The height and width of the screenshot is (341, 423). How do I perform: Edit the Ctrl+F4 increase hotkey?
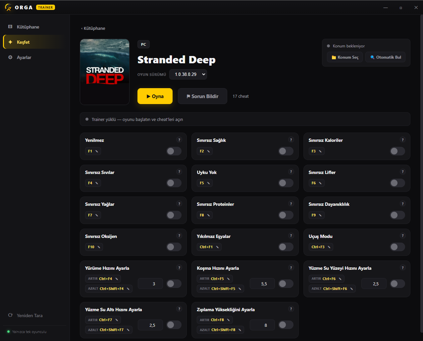(x=103, y=279)
